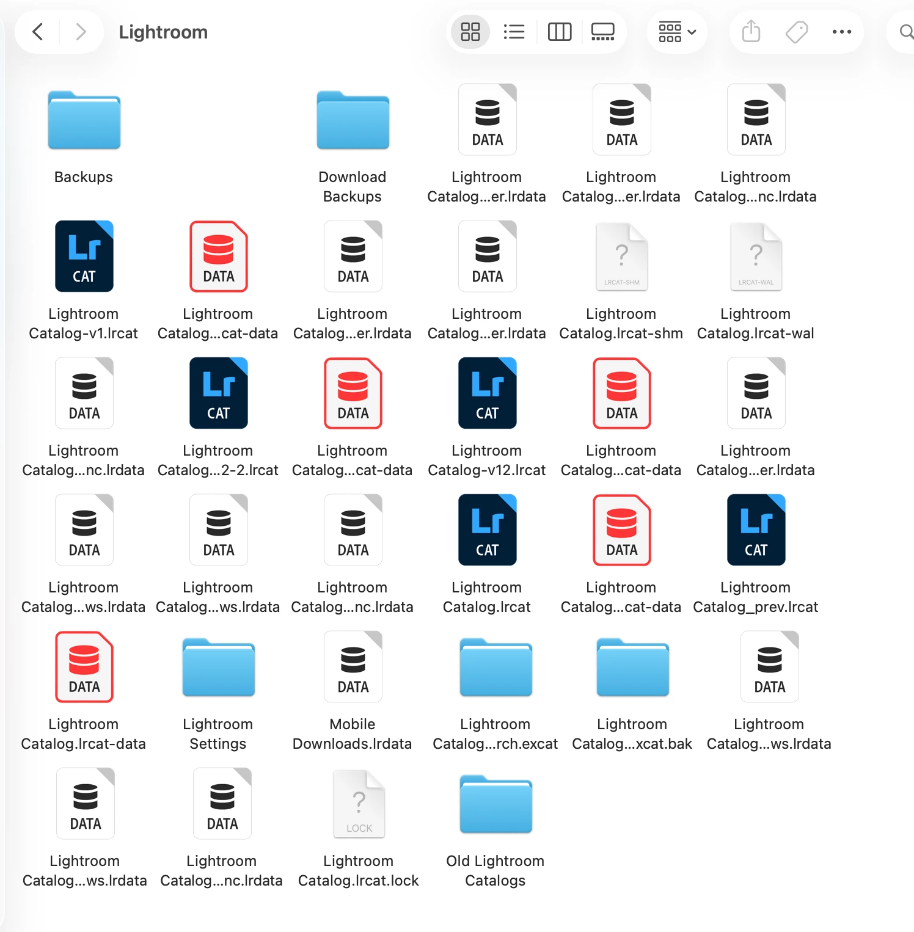Switch to gallery view
The width and height of the screenshot is (914, 932).
[x=603, y=32]
